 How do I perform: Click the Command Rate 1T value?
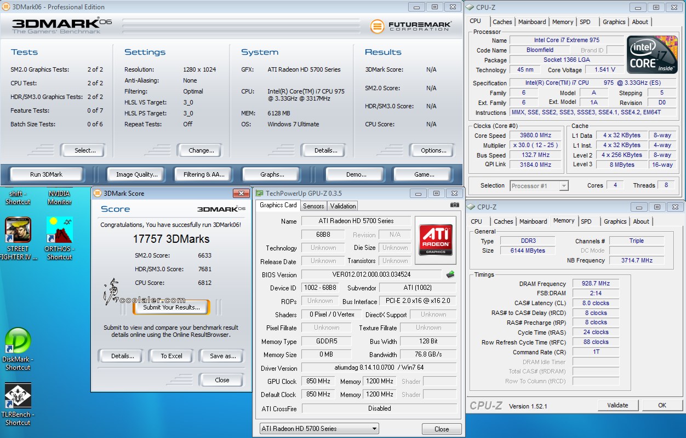pos(597,352)
